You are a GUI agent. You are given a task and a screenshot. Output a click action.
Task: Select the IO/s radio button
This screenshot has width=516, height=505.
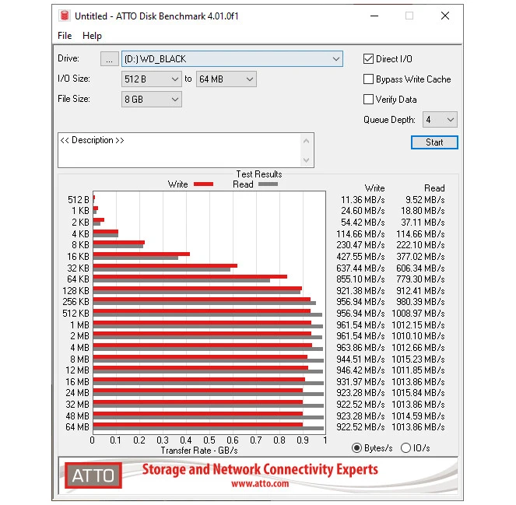pos(405,447)
